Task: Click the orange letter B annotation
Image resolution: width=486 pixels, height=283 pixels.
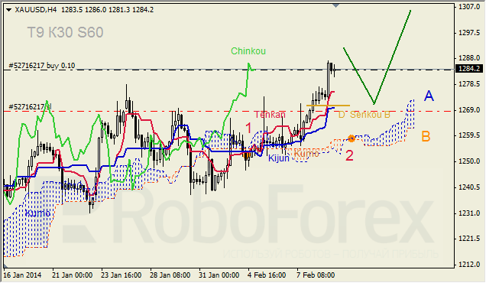Action: [426, 137]
